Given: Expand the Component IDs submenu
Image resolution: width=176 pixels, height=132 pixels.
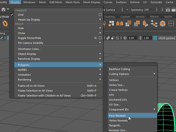Looking at the screenshot, I should 155,109.
